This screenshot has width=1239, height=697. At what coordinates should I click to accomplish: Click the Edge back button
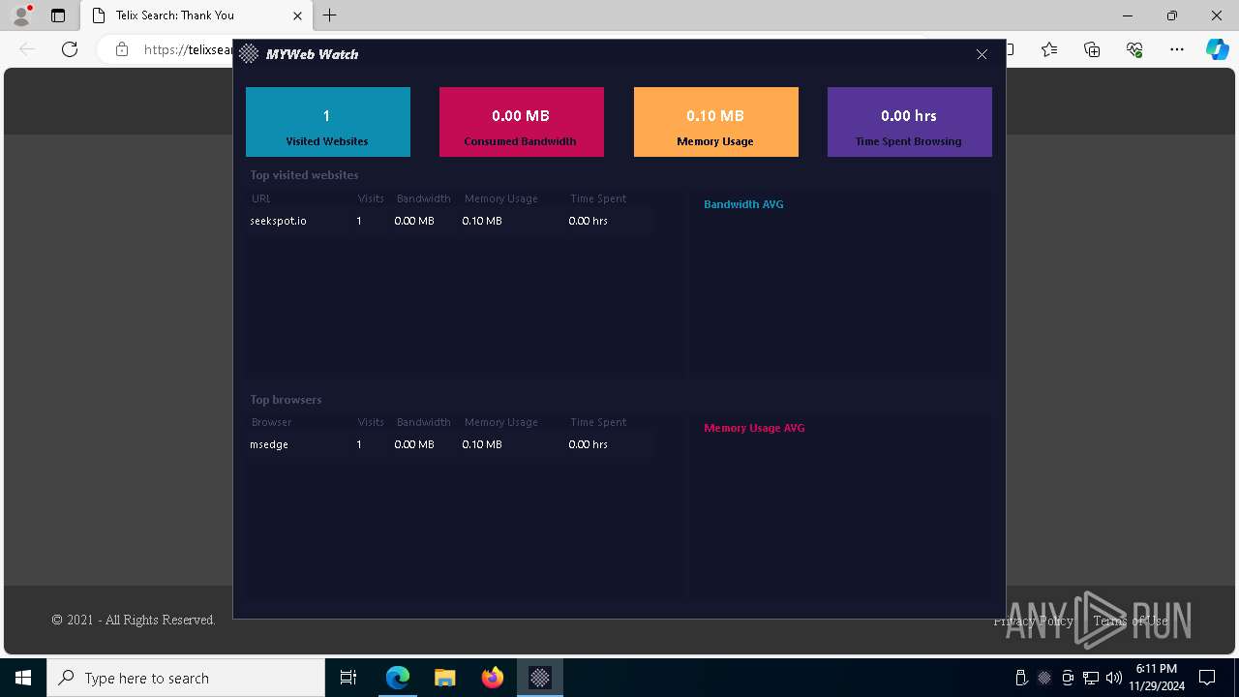tap(27, 49)
